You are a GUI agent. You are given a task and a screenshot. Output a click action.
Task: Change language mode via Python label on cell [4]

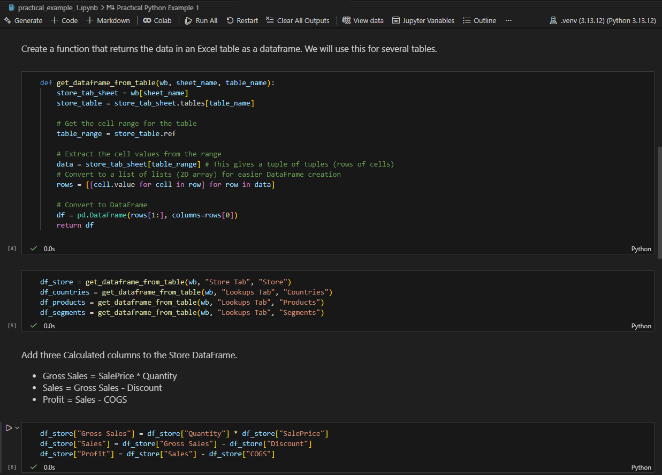click(641, 248)
